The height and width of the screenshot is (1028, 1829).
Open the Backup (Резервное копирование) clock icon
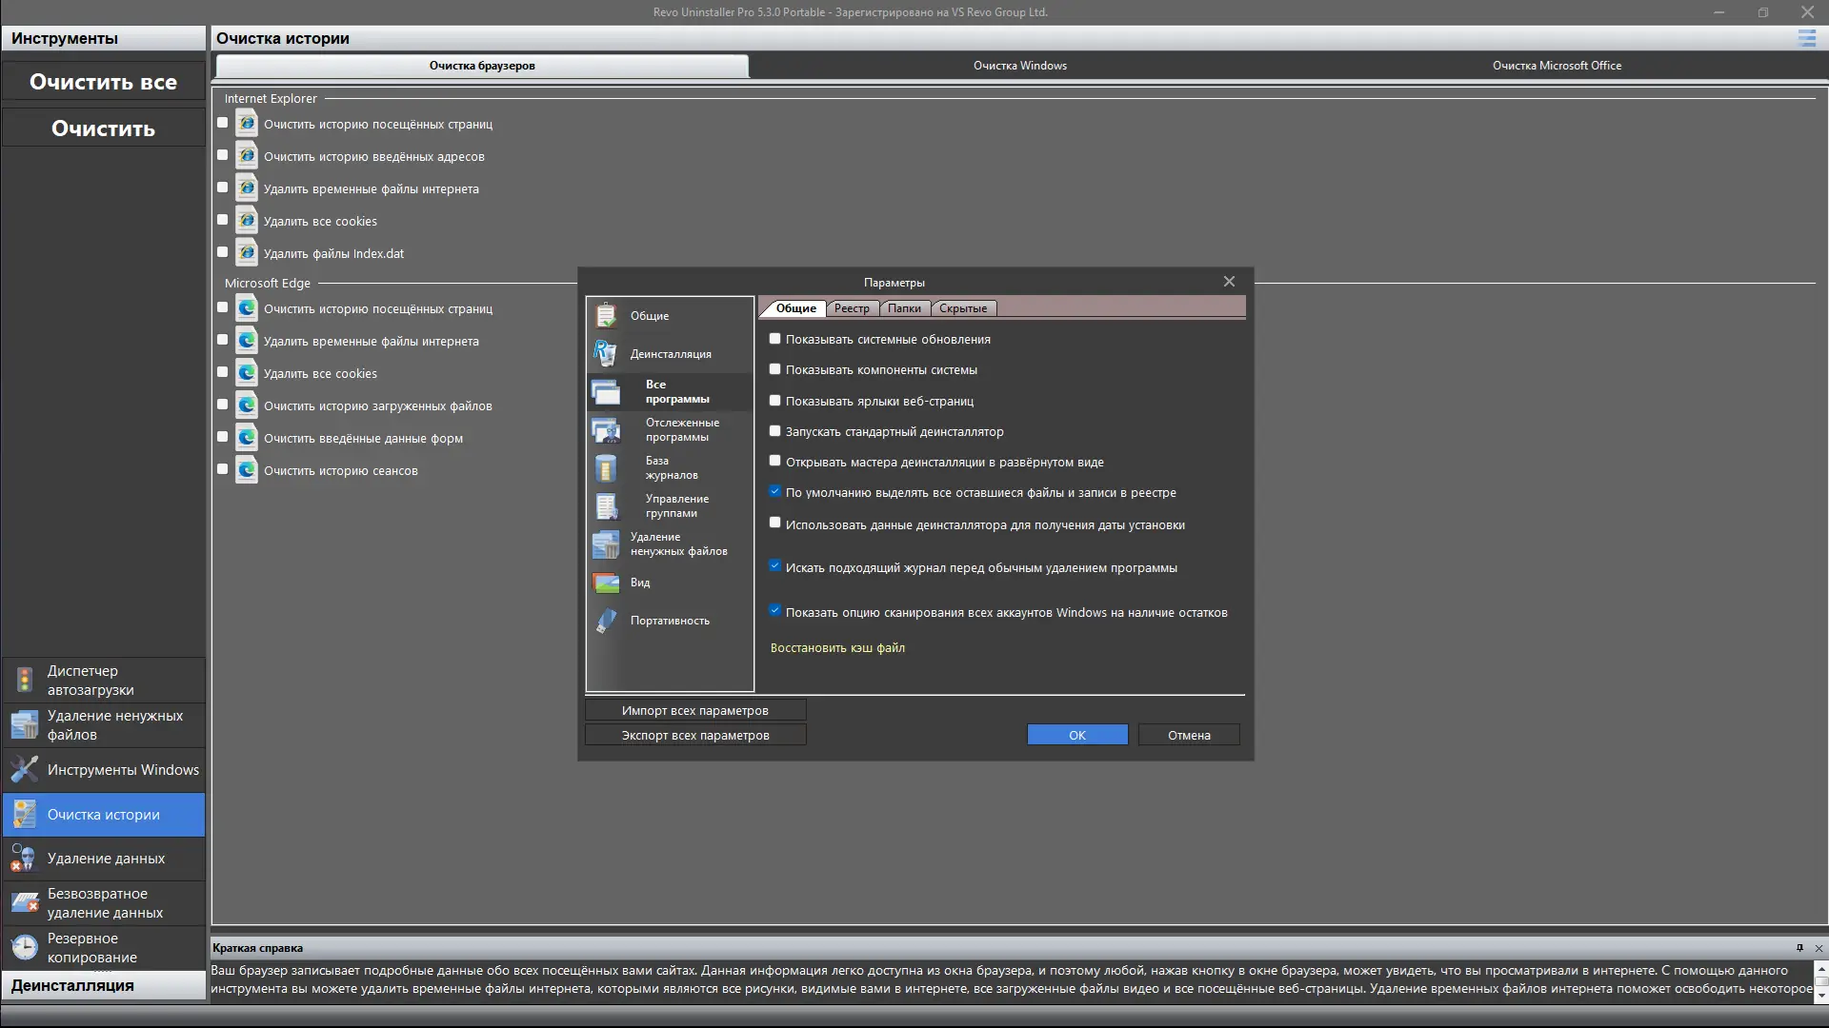25,947
